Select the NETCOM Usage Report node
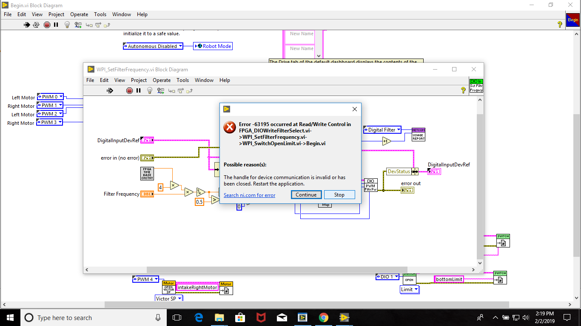The width and height of the screenshot is (581, 326). click(x=419, y=135)
